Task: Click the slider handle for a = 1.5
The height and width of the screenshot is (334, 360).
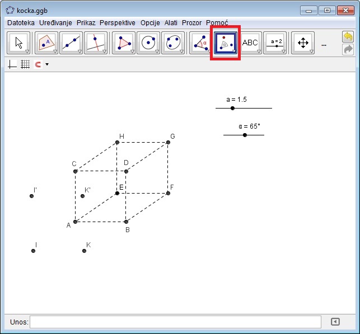Action: pos(232,108)
